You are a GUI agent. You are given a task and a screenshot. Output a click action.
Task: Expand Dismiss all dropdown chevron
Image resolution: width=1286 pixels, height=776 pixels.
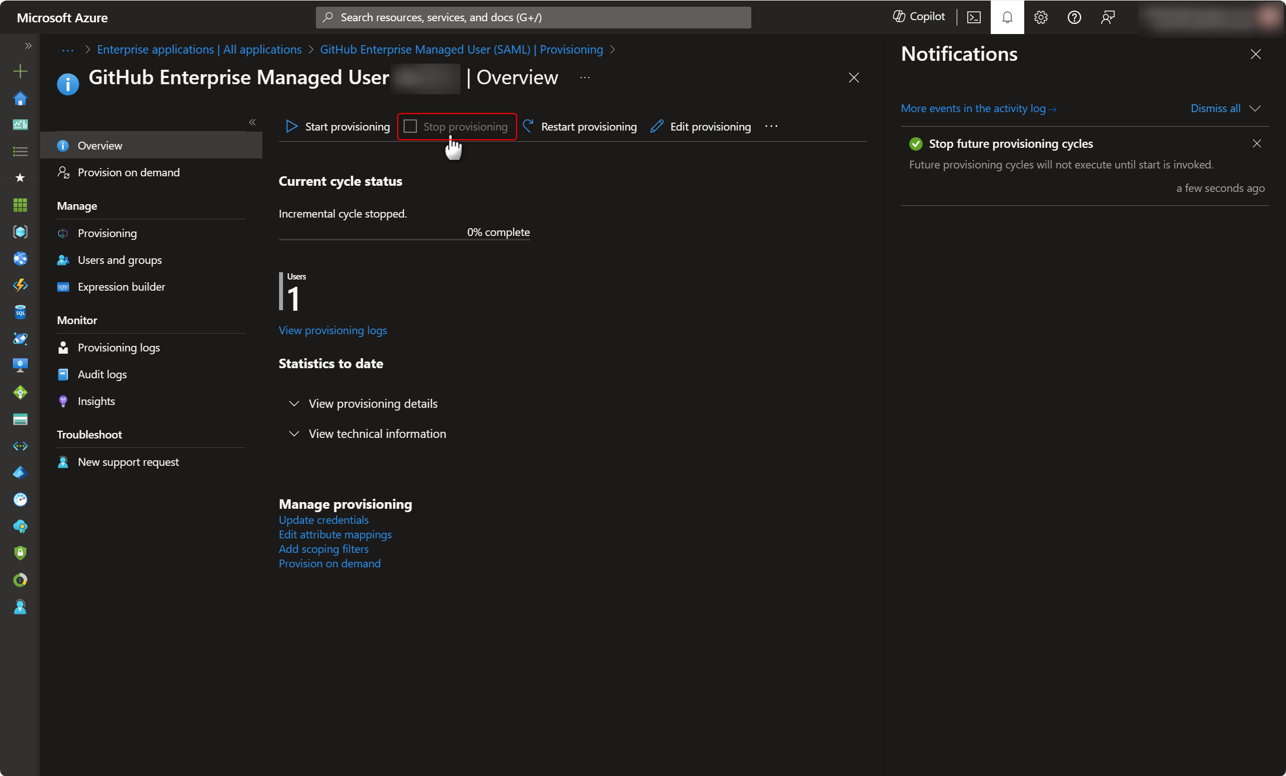(1255, 108)
